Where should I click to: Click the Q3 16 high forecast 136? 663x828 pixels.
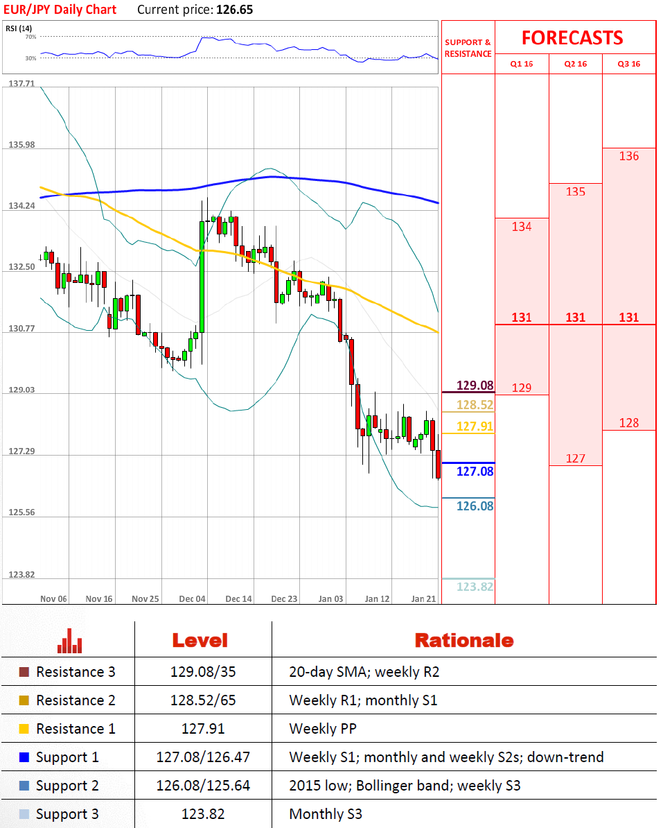click(x=629, y=156)
